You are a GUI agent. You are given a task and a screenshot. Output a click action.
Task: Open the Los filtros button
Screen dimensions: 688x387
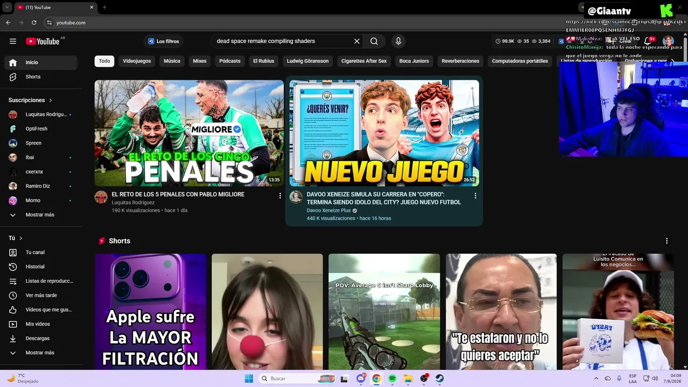click(163, 41)
